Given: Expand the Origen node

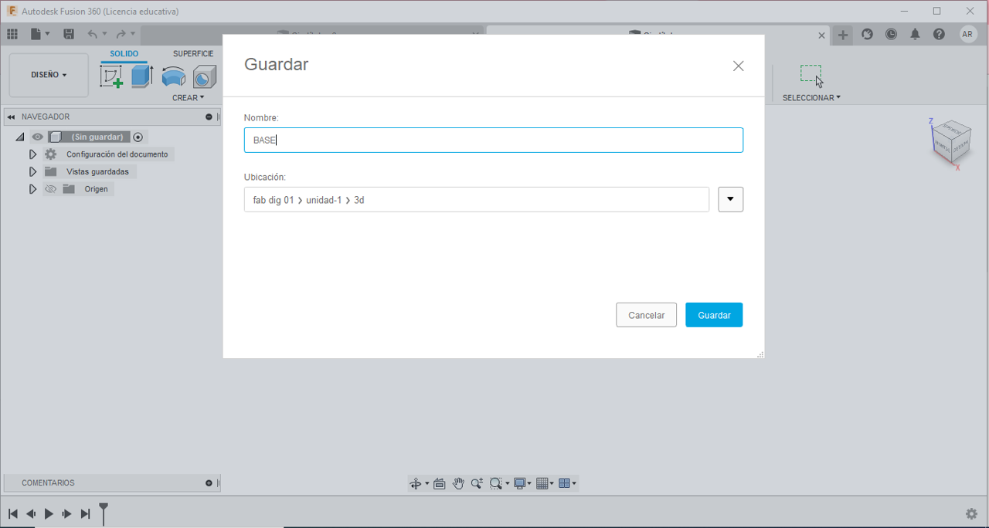Looking at the screenshot, I should tap(32, 189).
